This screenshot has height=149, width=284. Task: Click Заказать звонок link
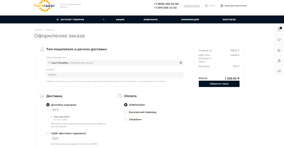(x=192, y=6)
